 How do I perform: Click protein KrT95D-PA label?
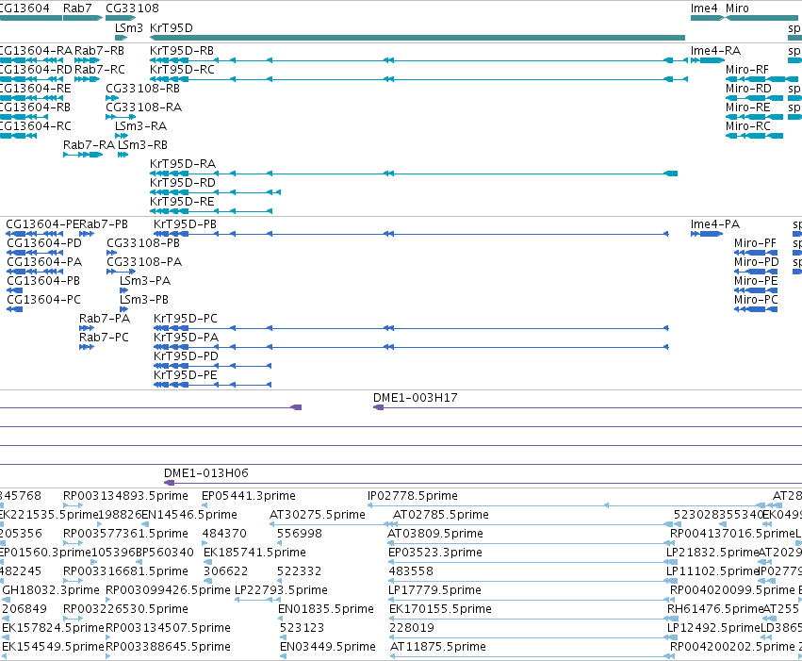point(187,338)
